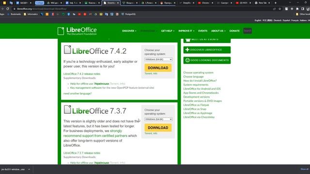Click the smiley icon on Good Looking Documents
This screenshot has height=174, width=310.
click(x=187, y=60)
